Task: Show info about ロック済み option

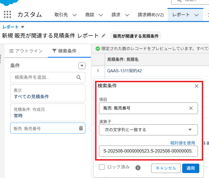Action: coord(138,168)
